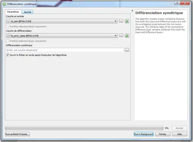Toggle selected features only for input layer

[x=8, y=26]
